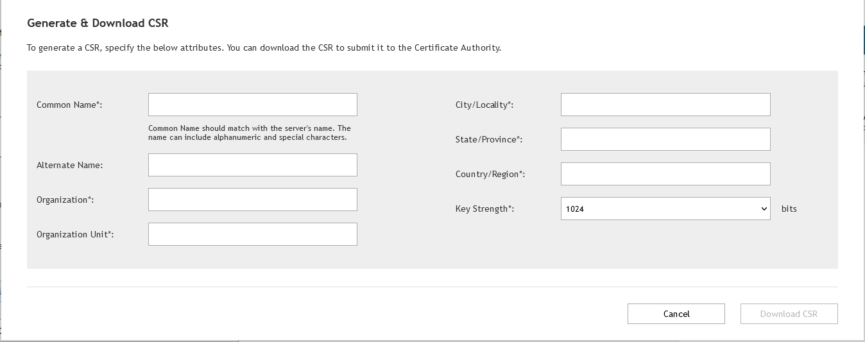The height and width of the screenshot is (342, 865).
Task: Click the State/Province label
Action: coord(489,139)
